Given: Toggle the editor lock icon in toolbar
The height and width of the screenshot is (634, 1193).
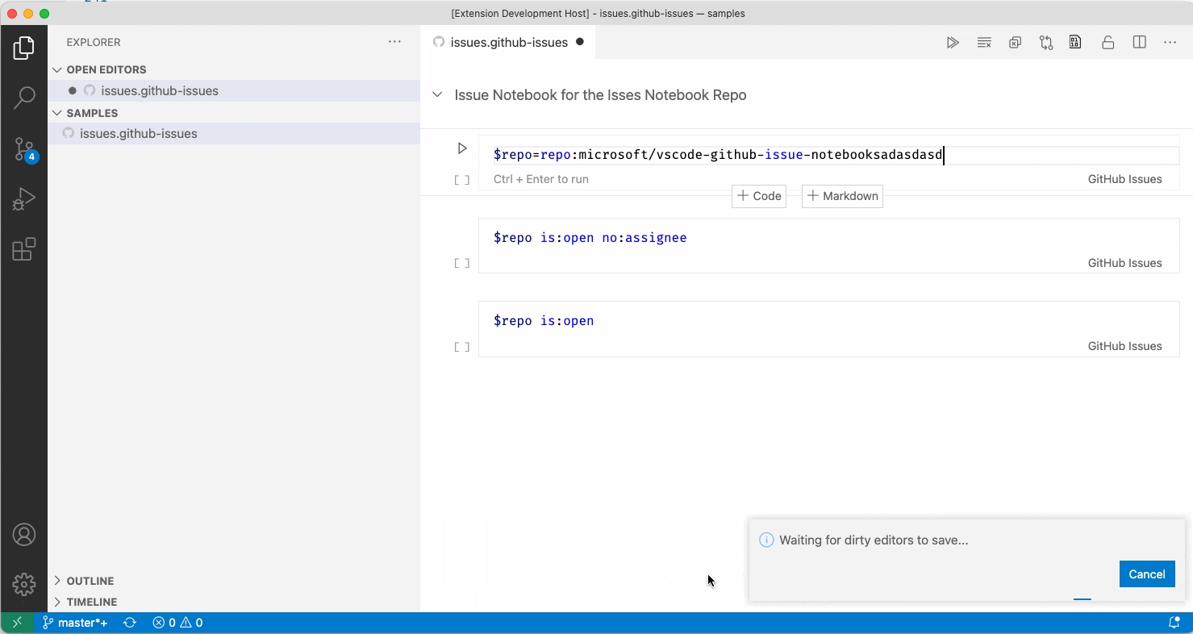Looking at the screenshot, I should 1107,42.
